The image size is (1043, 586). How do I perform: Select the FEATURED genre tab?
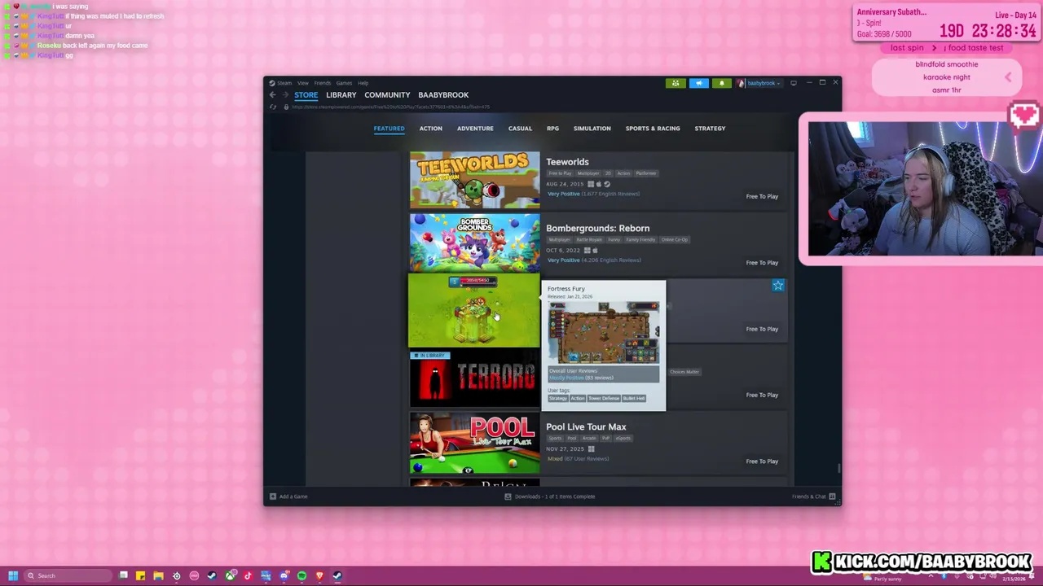pyautogui.click(x=389, y=129)
